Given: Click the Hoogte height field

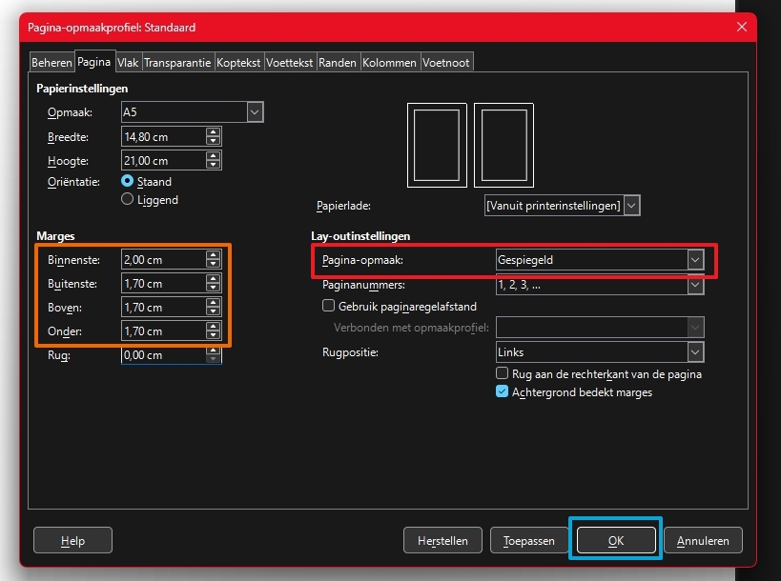Looking at the screenshot, I should [x=163, y=161].
